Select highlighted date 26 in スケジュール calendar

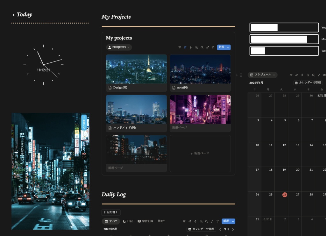[x=285, y=195]
